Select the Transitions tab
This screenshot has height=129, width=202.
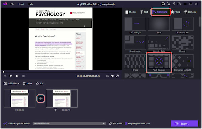[x=161, y=12]
